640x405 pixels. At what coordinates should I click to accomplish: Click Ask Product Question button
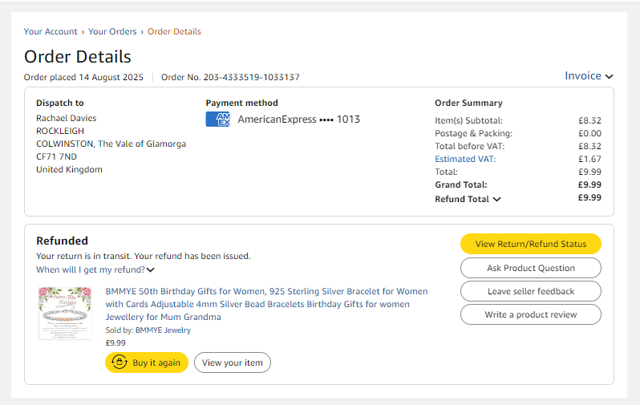coord(530,268)
